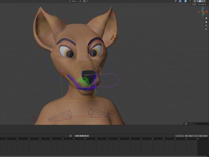The height and width of the screenshot is (157, 209).
Task: Toggle snapping magnet in header
Action: click(x=84, y=1)
